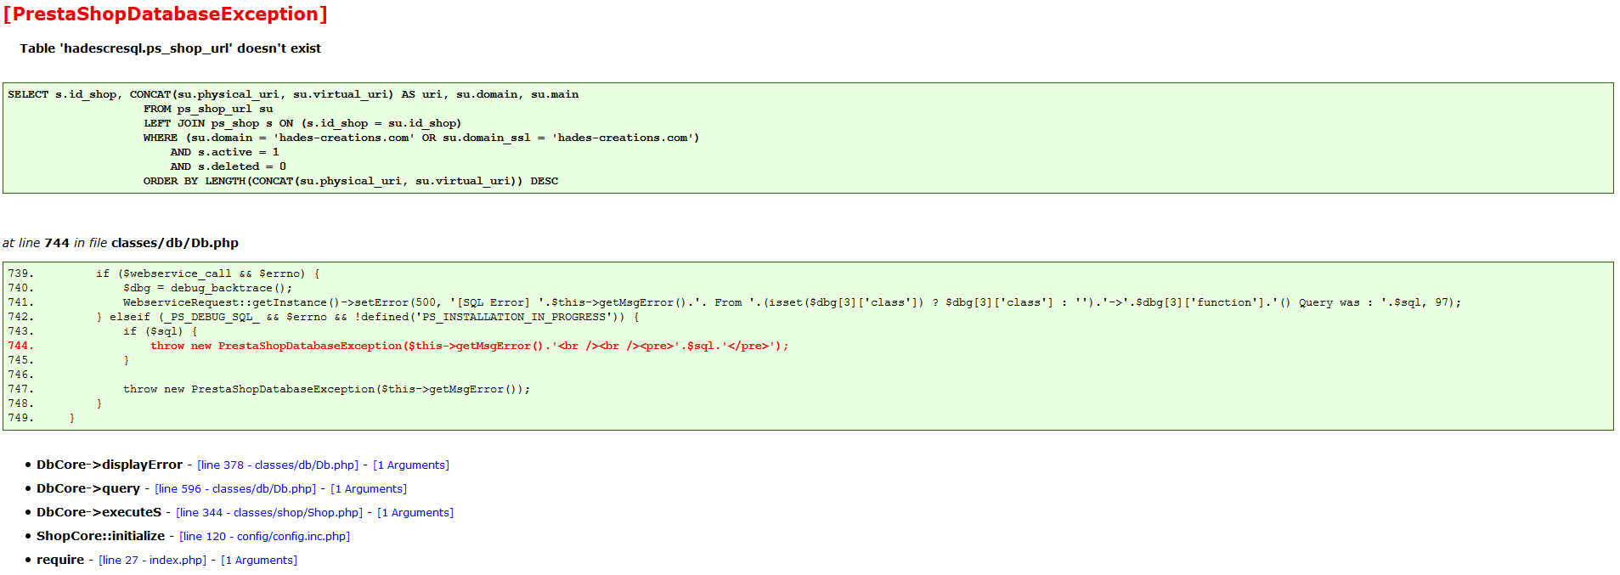Click the SELECT s.id_shop query line

click(293, 94)
